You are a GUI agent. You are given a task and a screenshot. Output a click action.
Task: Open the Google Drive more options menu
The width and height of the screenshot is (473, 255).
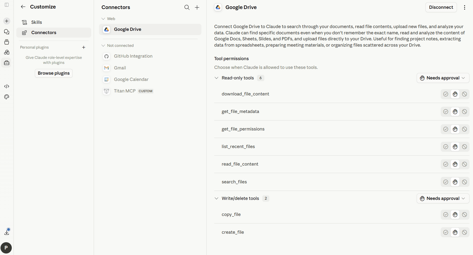pyautogui.click(x=464, y=7)
